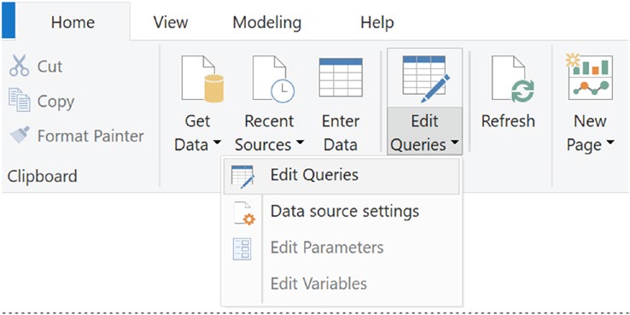Choose Edit Queries from the dropdown menu
Viewport: 630px width, 315px height.
tap(341, 176)
